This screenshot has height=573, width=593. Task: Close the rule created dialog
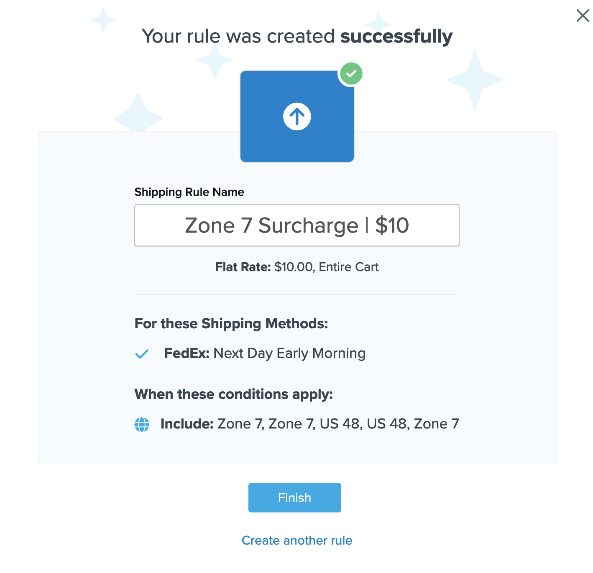583,16
